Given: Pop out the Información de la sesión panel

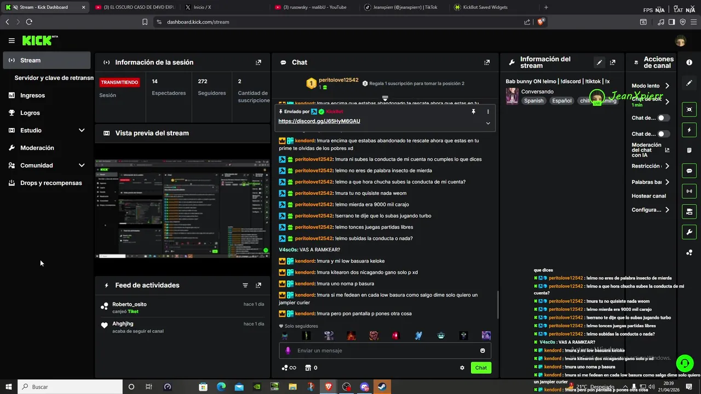Looking at the screenshot, I should point(258,62).
